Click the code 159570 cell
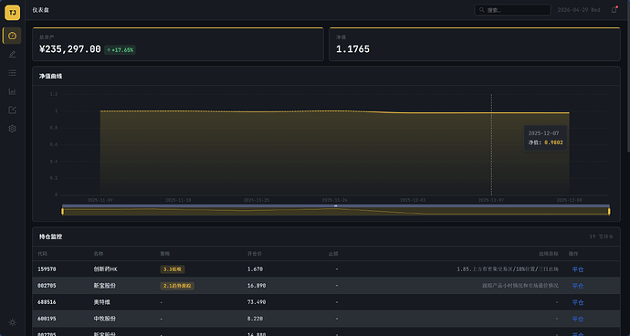Viewport: 630px width, 336px height. pyautogui.click(x=47, y=269)
